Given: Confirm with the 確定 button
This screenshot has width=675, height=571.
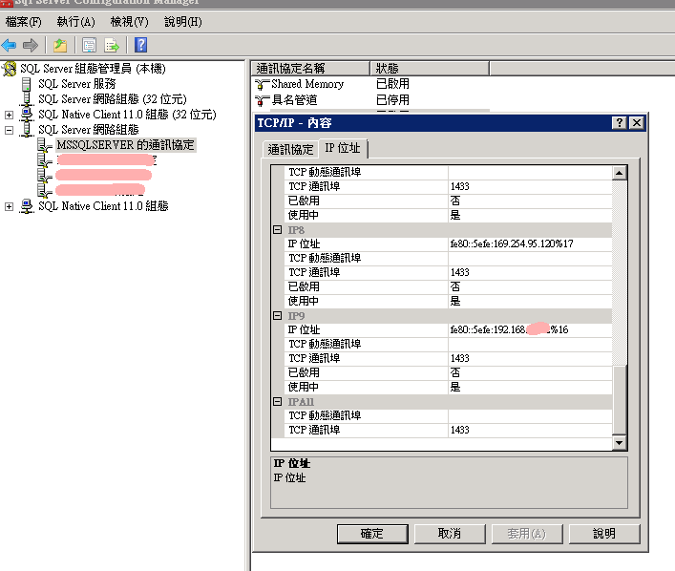Looking at the screenshot, I should point(372,534).
